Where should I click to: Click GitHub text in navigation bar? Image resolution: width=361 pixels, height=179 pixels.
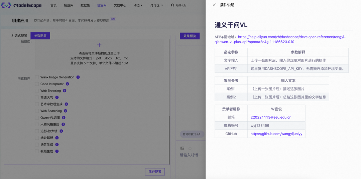(181, 5)
